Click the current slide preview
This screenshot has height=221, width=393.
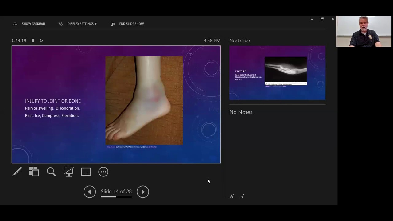116,104
